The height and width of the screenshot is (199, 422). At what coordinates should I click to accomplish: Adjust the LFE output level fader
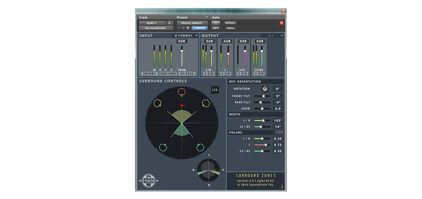click(245, 51)
